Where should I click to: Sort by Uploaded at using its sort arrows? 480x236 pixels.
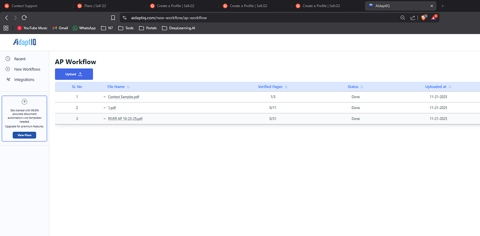tap(450, 87)
